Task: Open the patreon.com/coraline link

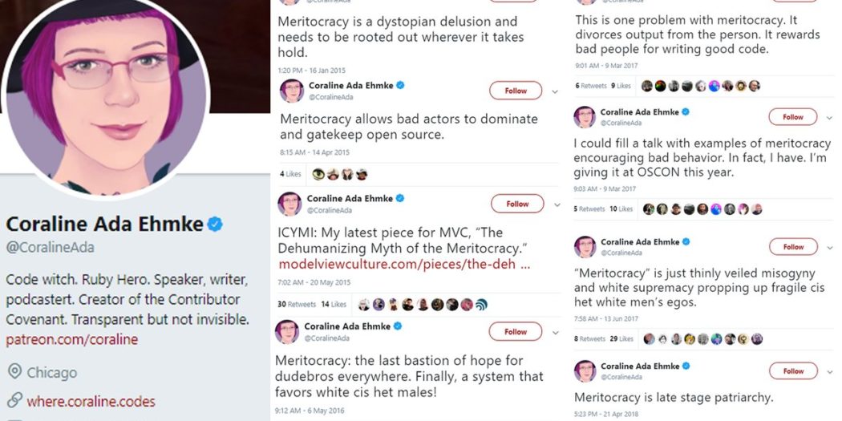Action: (72, 339)
